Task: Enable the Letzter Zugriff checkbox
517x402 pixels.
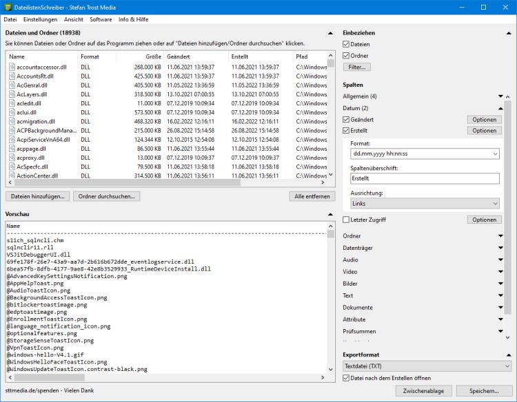Action: coord(347,220)
